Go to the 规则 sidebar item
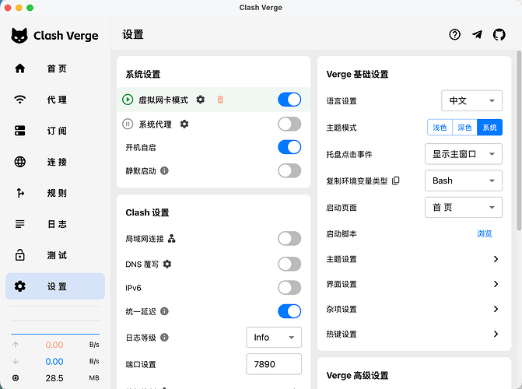 (55, 193)
